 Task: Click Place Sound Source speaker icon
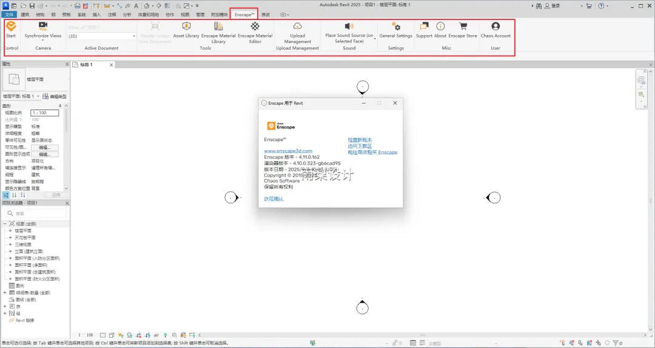[x=349, y=26]
